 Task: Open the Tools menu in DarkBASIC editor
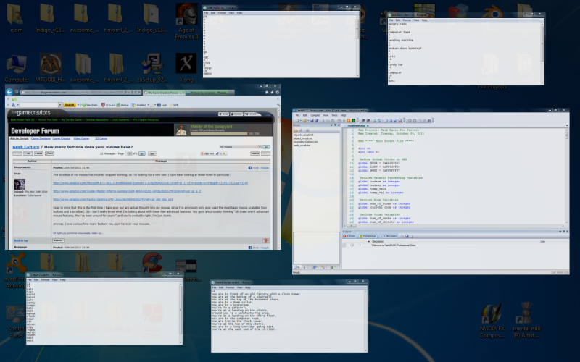point(334,115)
